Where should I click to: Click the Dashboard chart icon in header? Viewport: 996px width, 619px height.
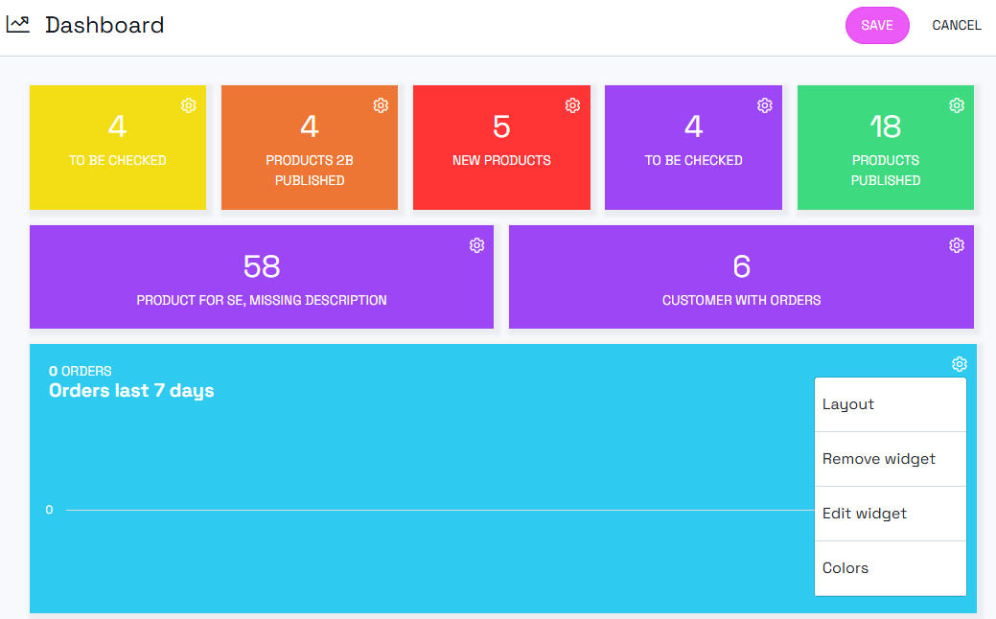click(x=17, y=25)
